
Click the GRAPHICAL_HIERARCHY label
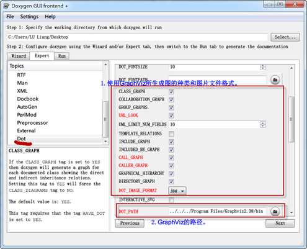point(141,173)
